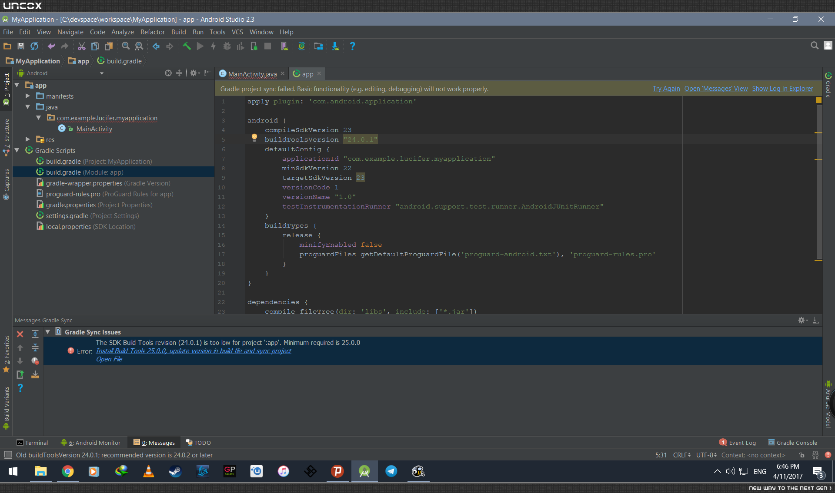Click the Try Again link
The height and width of the screenshot is (493, 835).
pyautogui.click(x=666, y=89)
